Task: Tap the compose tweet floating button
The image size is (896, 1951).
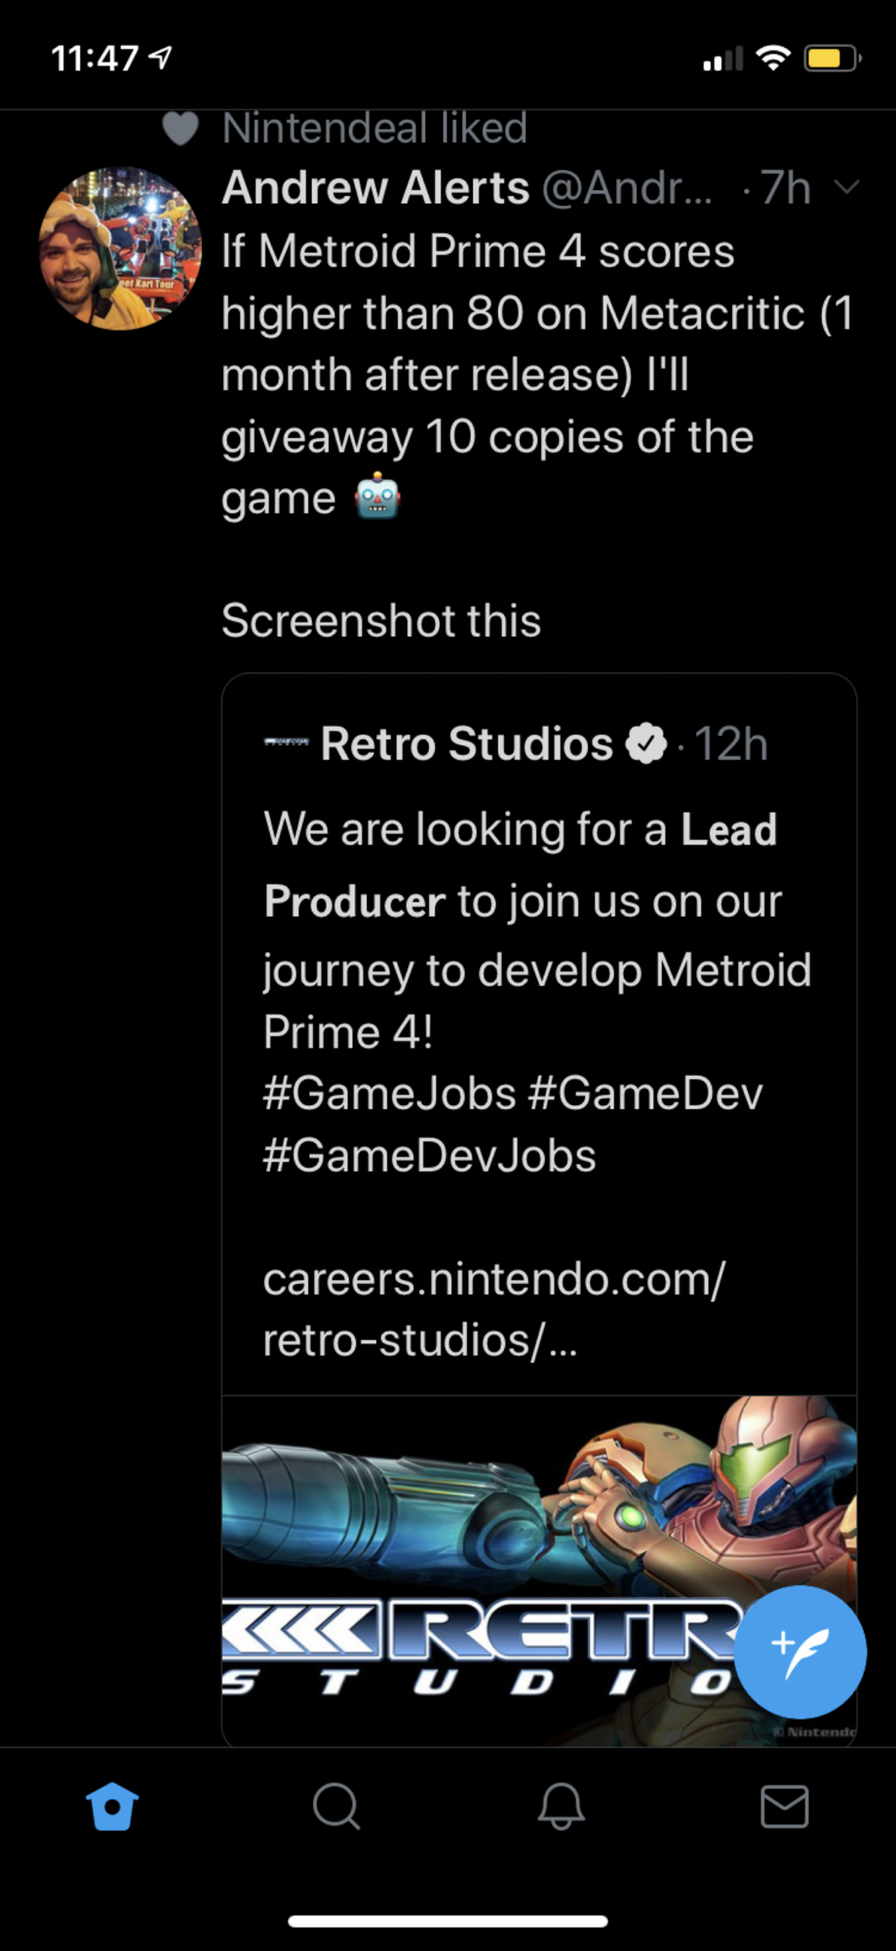Action: [x=799, y=1652]
